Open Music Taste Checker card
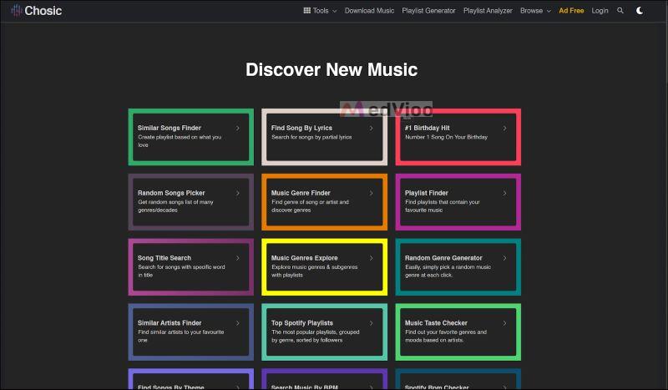 [x=458, y=332]
